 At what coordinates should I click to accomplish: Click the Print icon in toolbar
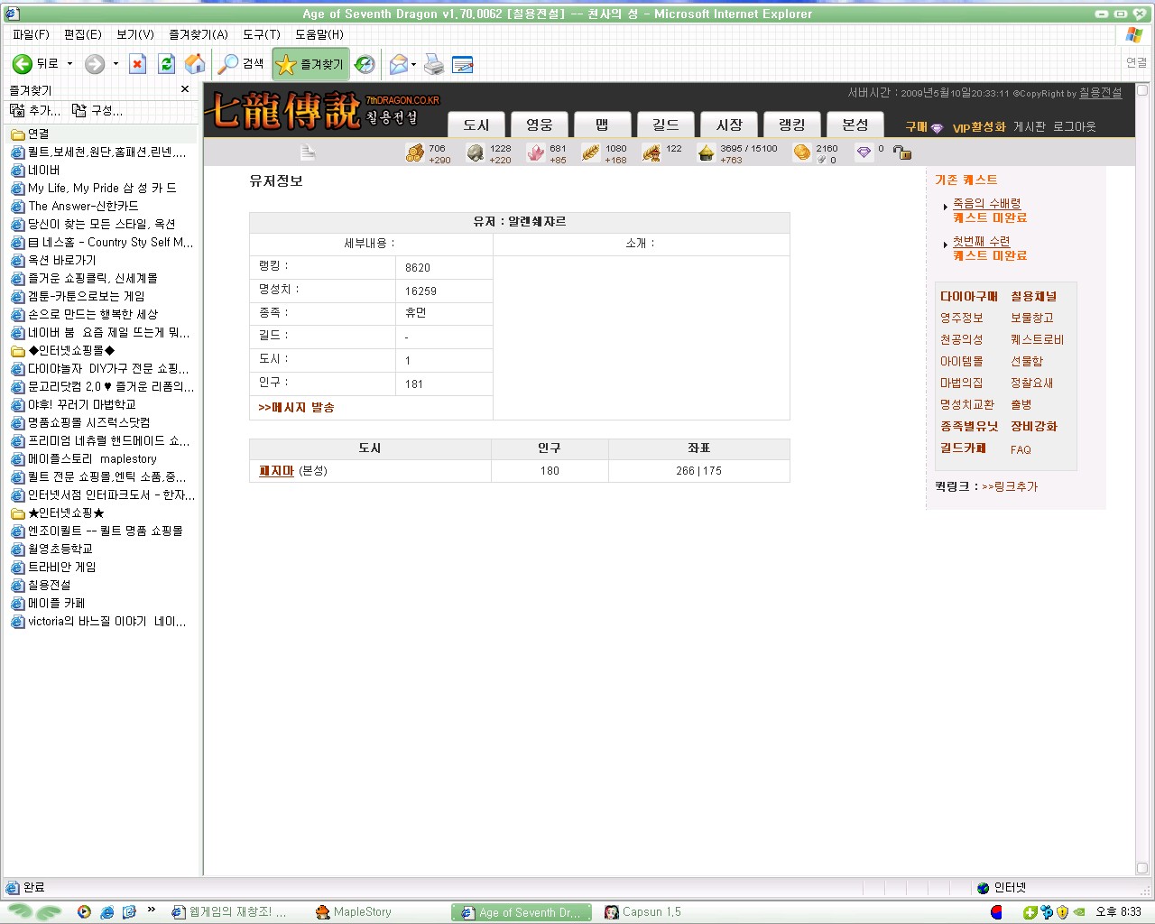(x=434, y=64)
